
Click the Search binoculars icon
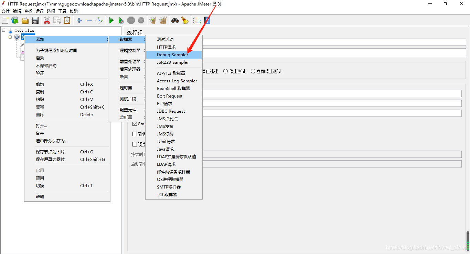click(175, 20)
